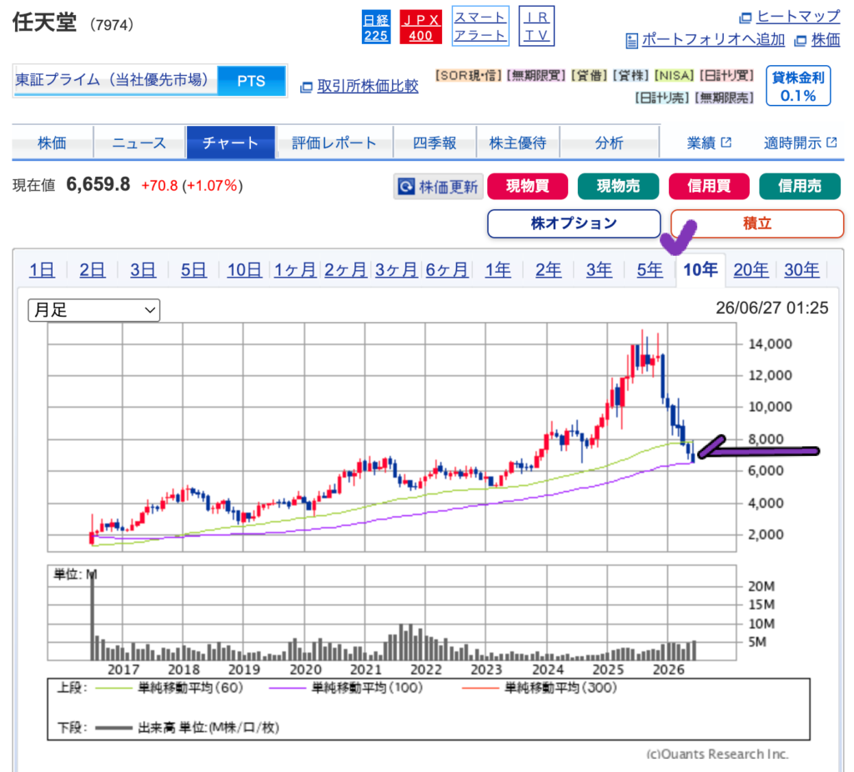Select the 6ヶ月 chart range

447,269
